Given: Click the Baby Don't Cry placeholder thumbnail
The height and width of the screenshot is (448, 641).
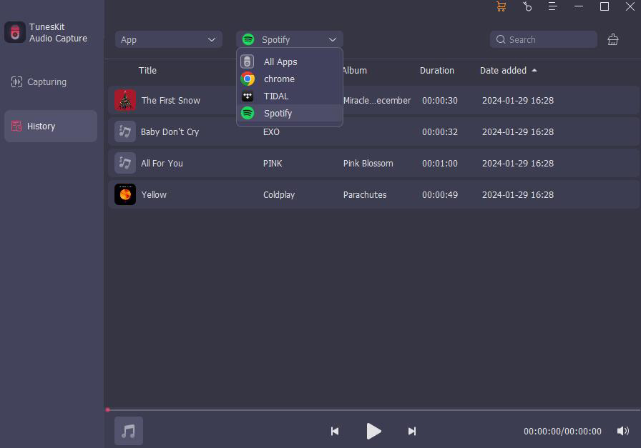Looking at the screenshot, I should [125, 131].
